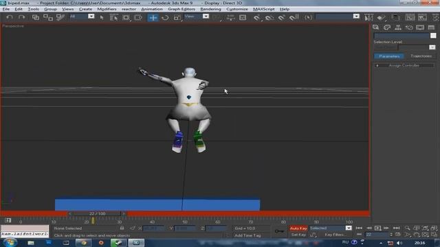Switch to the Hierarchy command panel tab
The width and height of the screenshot is (440, 247).
click(x=398, y=27)
